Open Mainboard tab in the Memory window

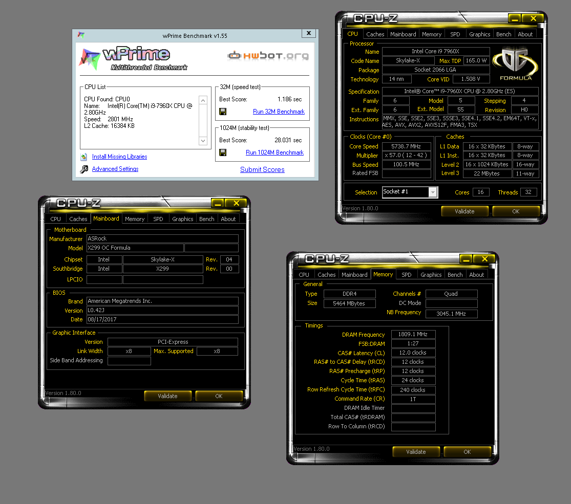click(354, 275)
